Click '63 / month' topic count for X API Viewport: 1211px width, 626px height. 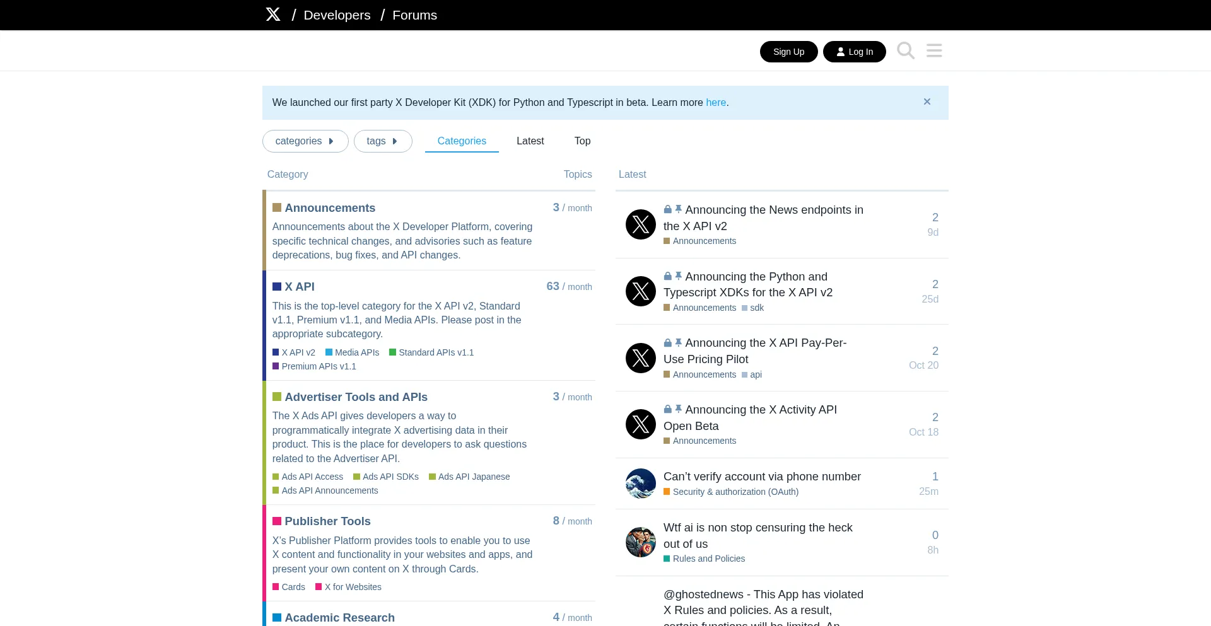[569, 286]
